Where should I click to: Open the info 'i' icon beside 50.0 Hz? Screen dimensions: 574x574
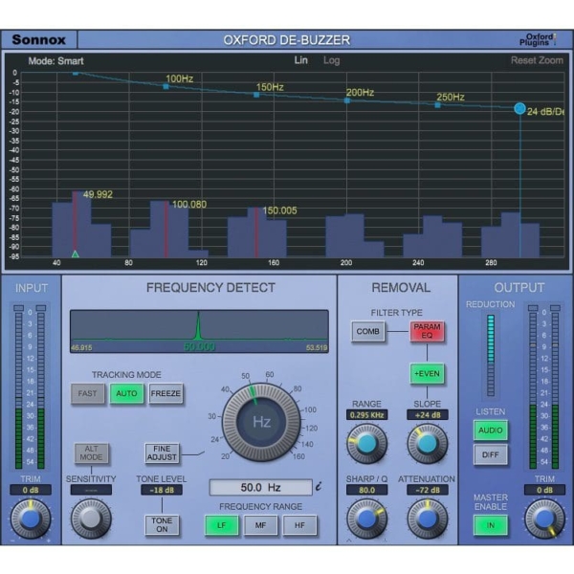(x=319, y=487)
